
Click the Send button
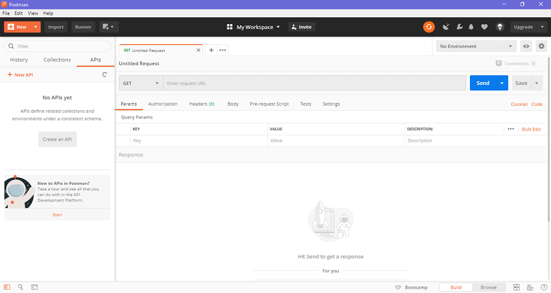[483, 84]
